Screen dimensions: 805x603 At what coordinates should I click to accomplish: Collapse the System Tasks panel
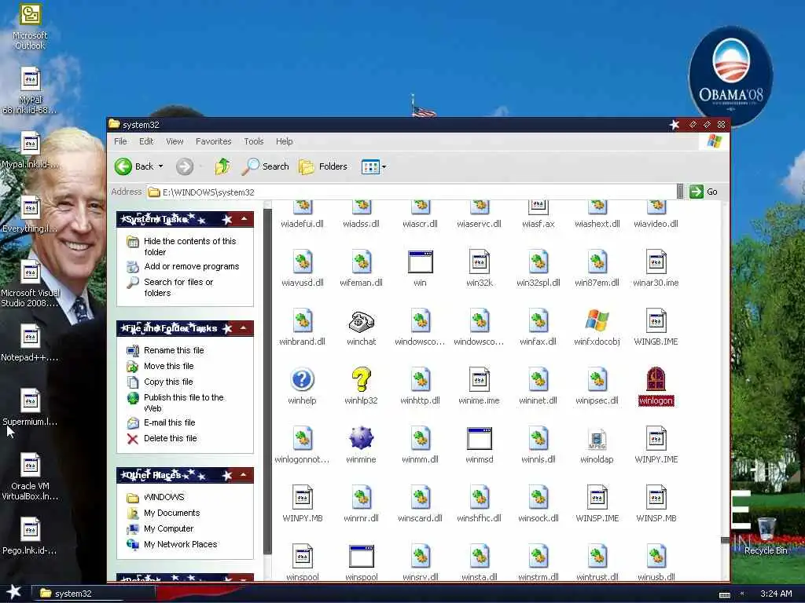(x=244, y=220)
